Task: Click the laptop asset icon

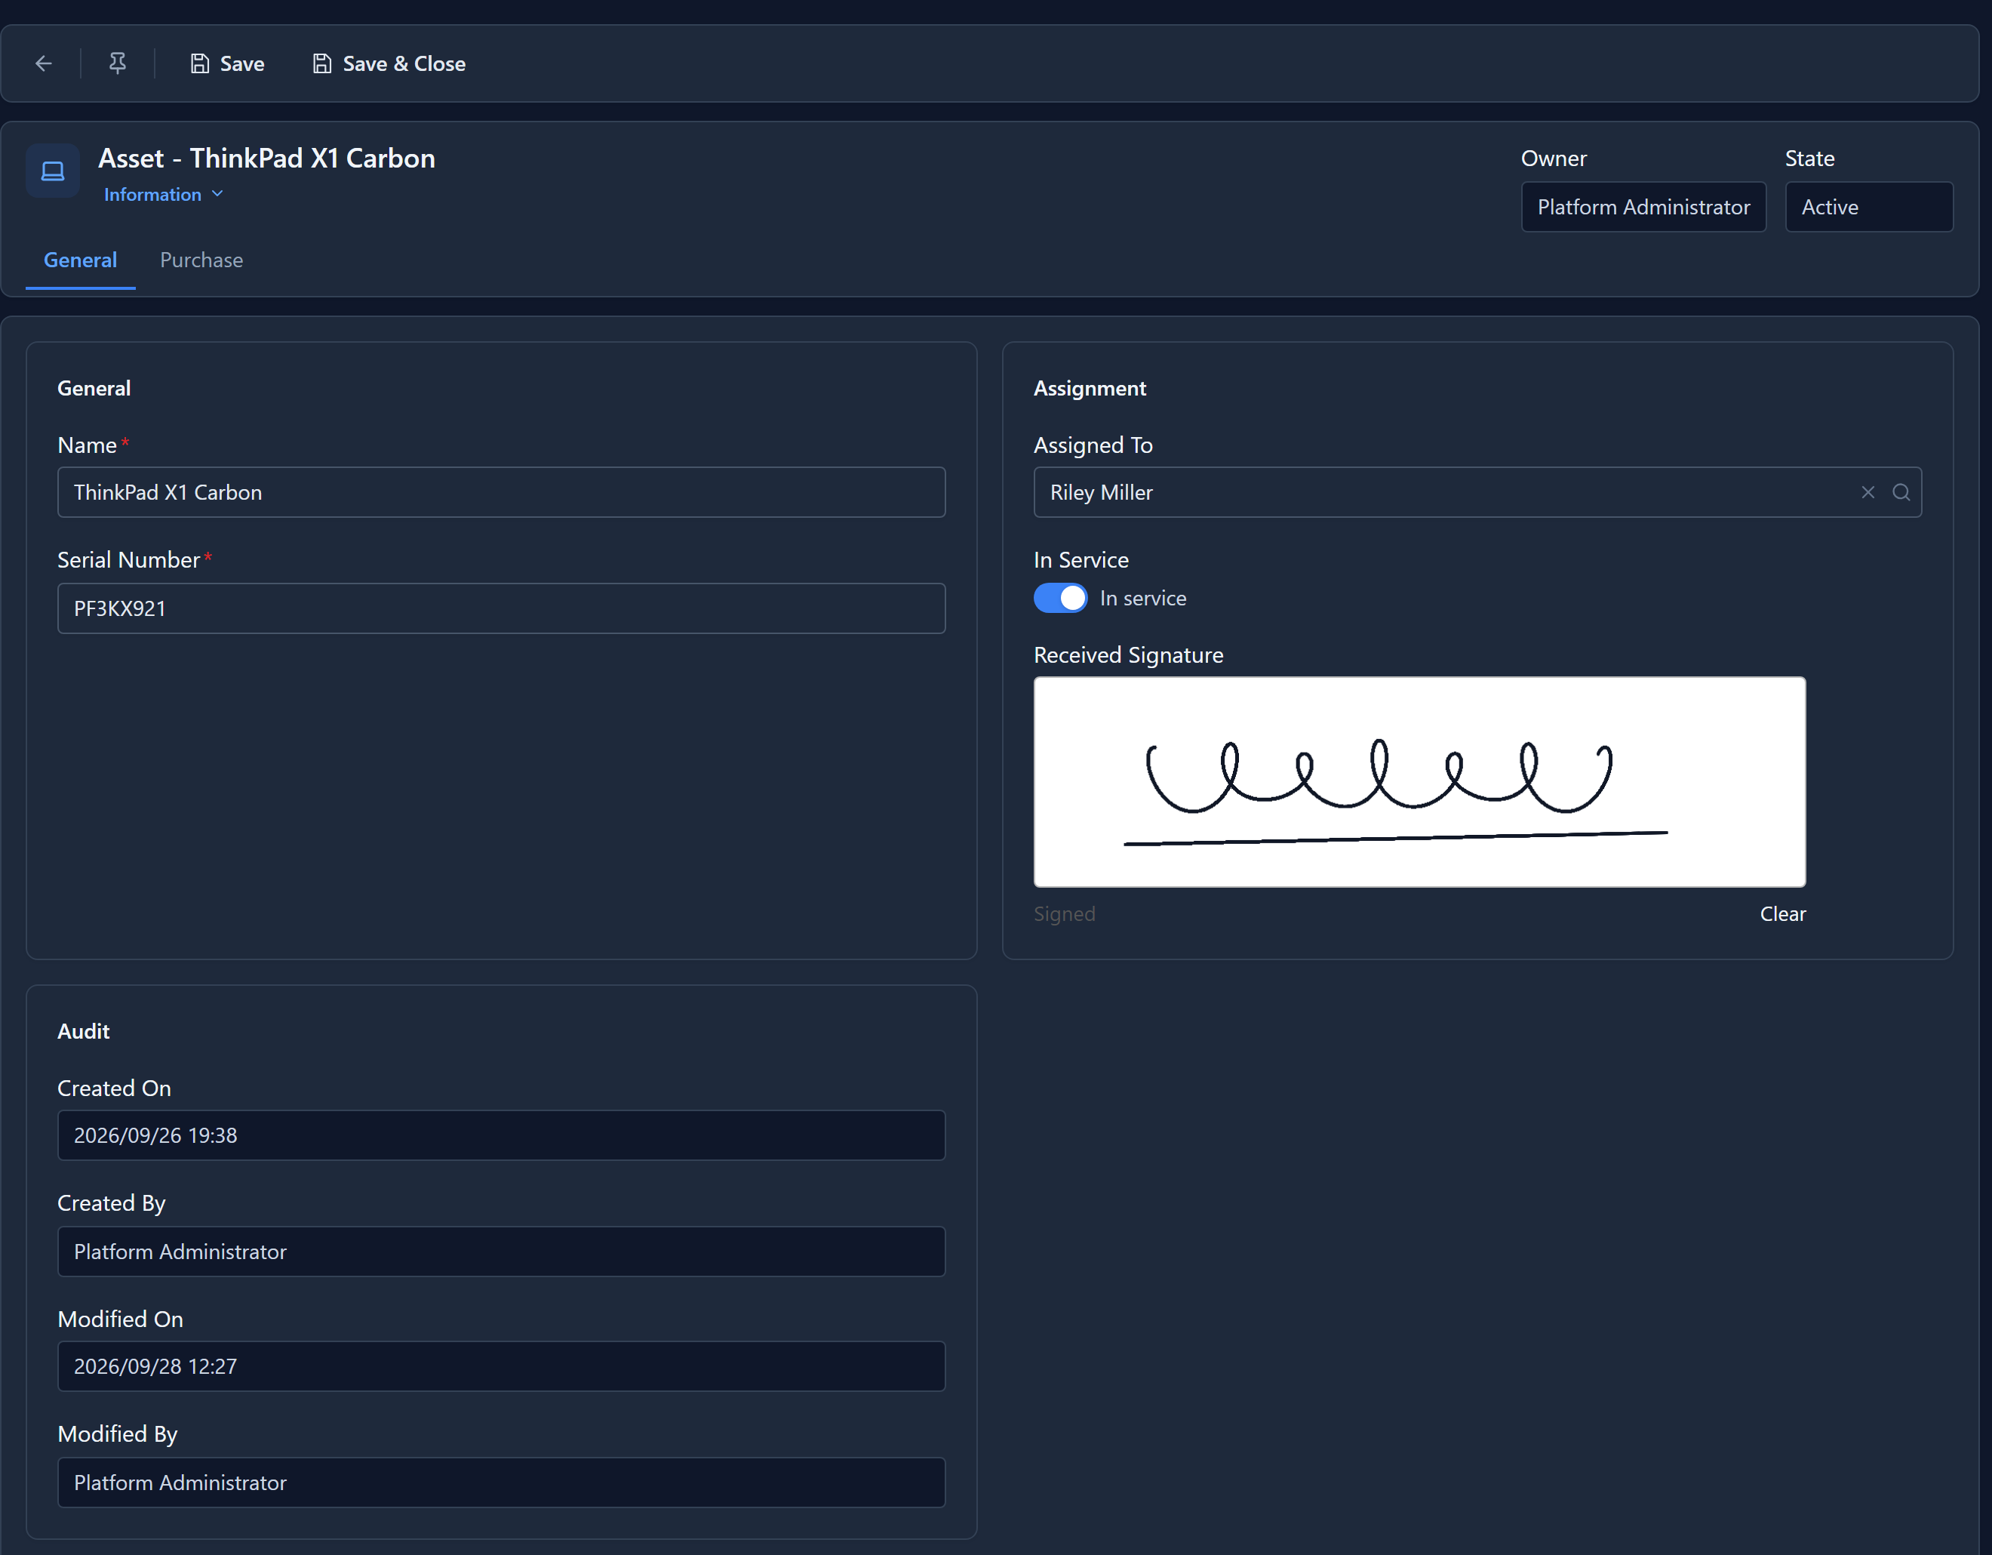Action: coord(53,171)
